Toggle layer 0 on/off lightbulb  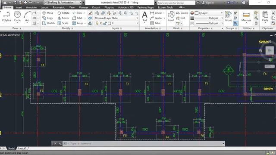click(97, 23)
